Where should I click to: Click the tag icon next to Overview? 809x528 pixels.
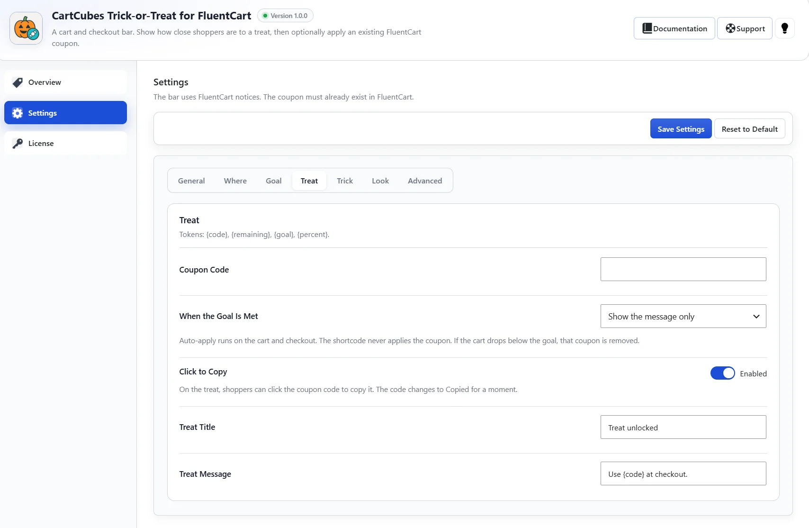click(x=18, y=82)
